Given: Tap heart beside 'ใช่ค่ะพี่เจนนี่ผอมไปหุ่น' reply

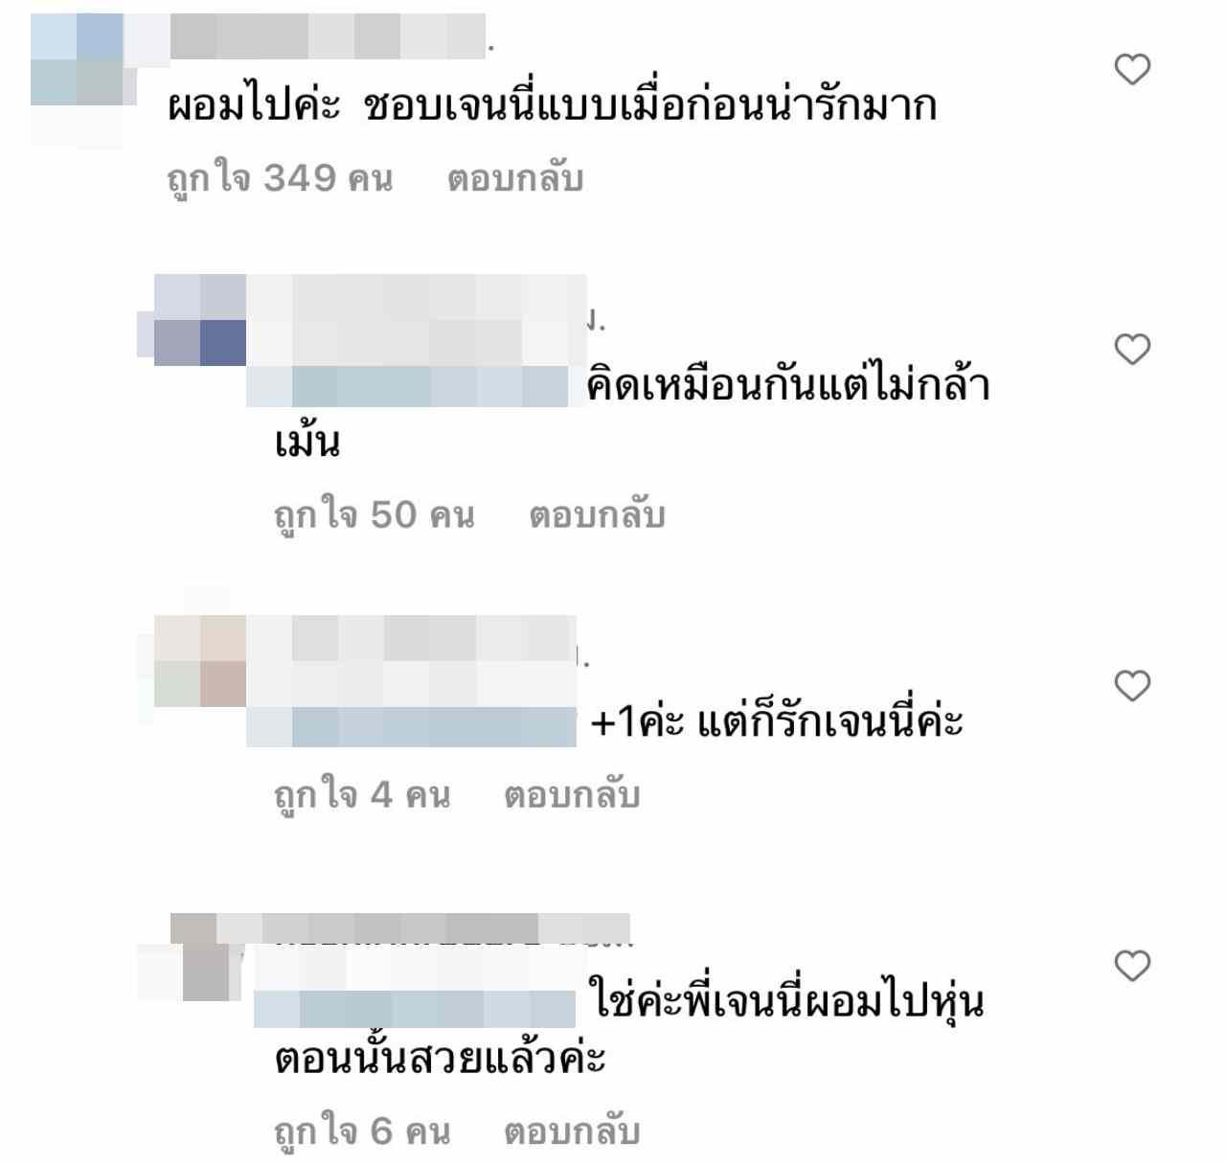Looking at the screenshot, I should [1132, 965].
